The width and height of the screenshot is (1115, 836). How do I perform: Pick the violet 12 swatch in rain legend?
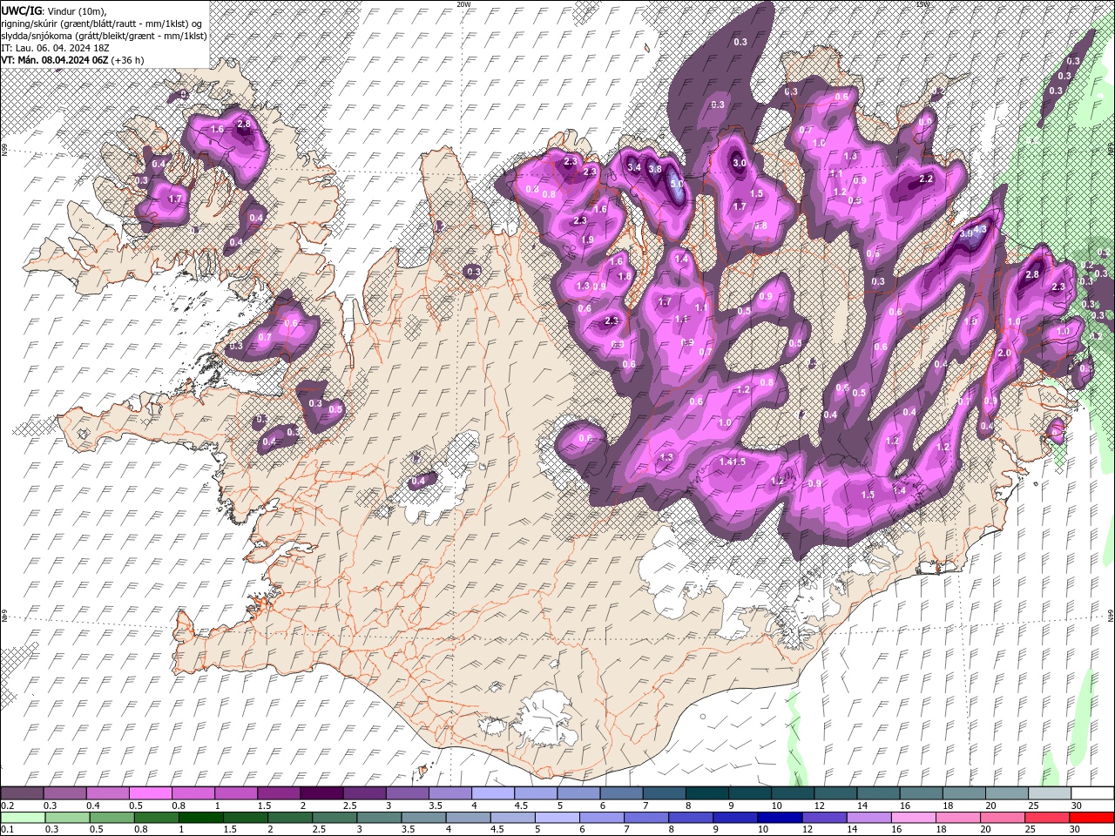point(824,818)
